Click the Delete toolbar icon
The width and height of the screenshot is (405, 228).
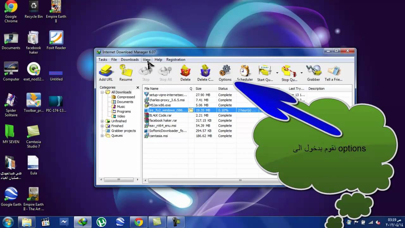185,73
